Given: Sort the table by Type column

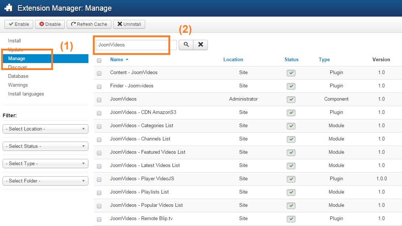Looking at the screenshot, I should (324, 59).
